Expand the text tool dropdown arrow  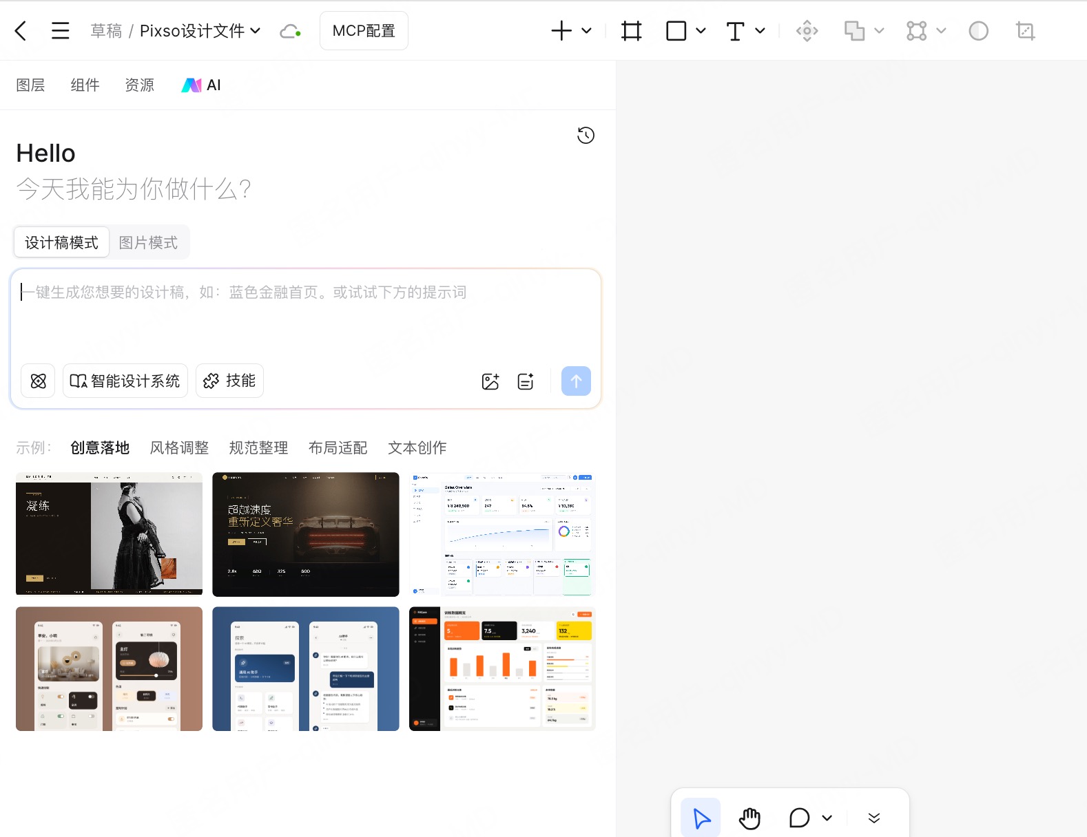coord(760,31)
